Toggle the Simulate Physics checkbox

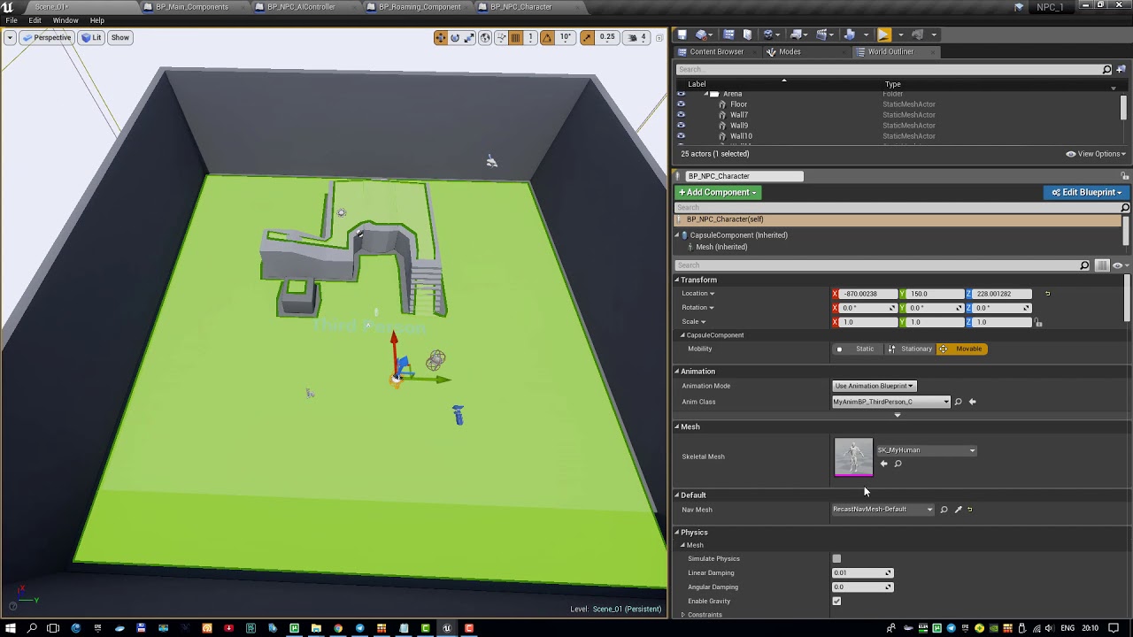coord(836,559)
